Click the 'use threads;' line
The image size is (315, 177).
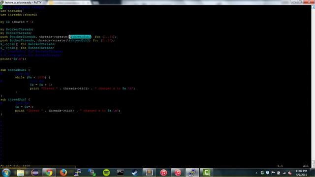click(x=11, y=11)
